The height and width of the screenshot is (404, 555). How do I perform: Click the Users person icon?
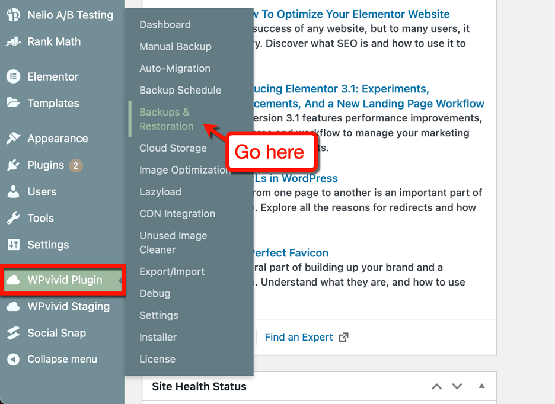click(13, 191)
